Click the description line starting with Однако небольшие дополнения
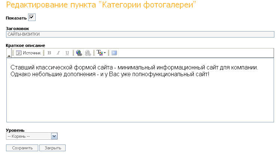 tap(110, 74)
